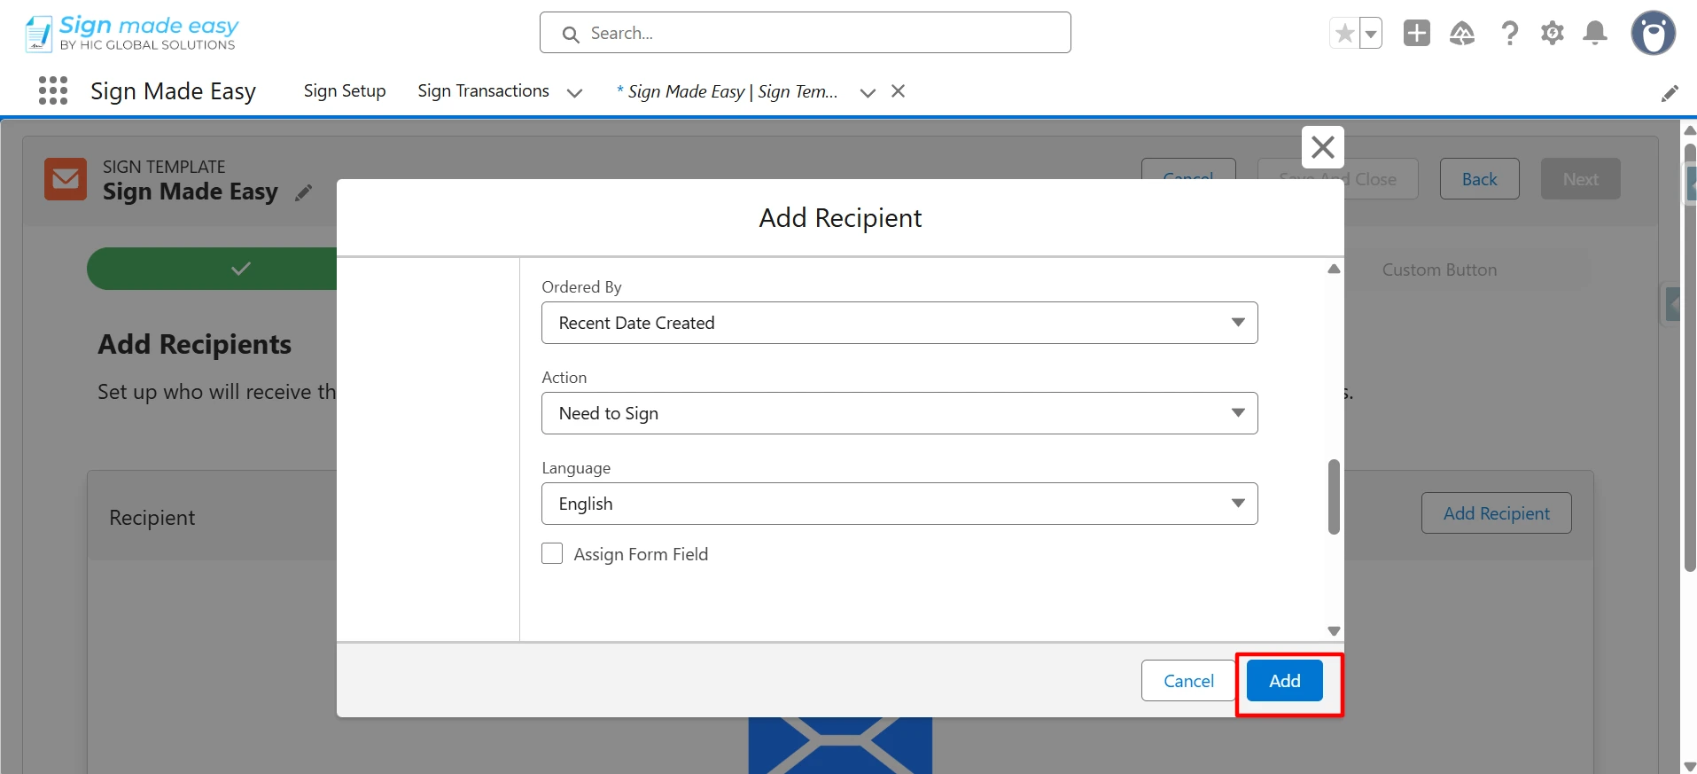Click the page scrollbar down arrow

click(1689, 766)
